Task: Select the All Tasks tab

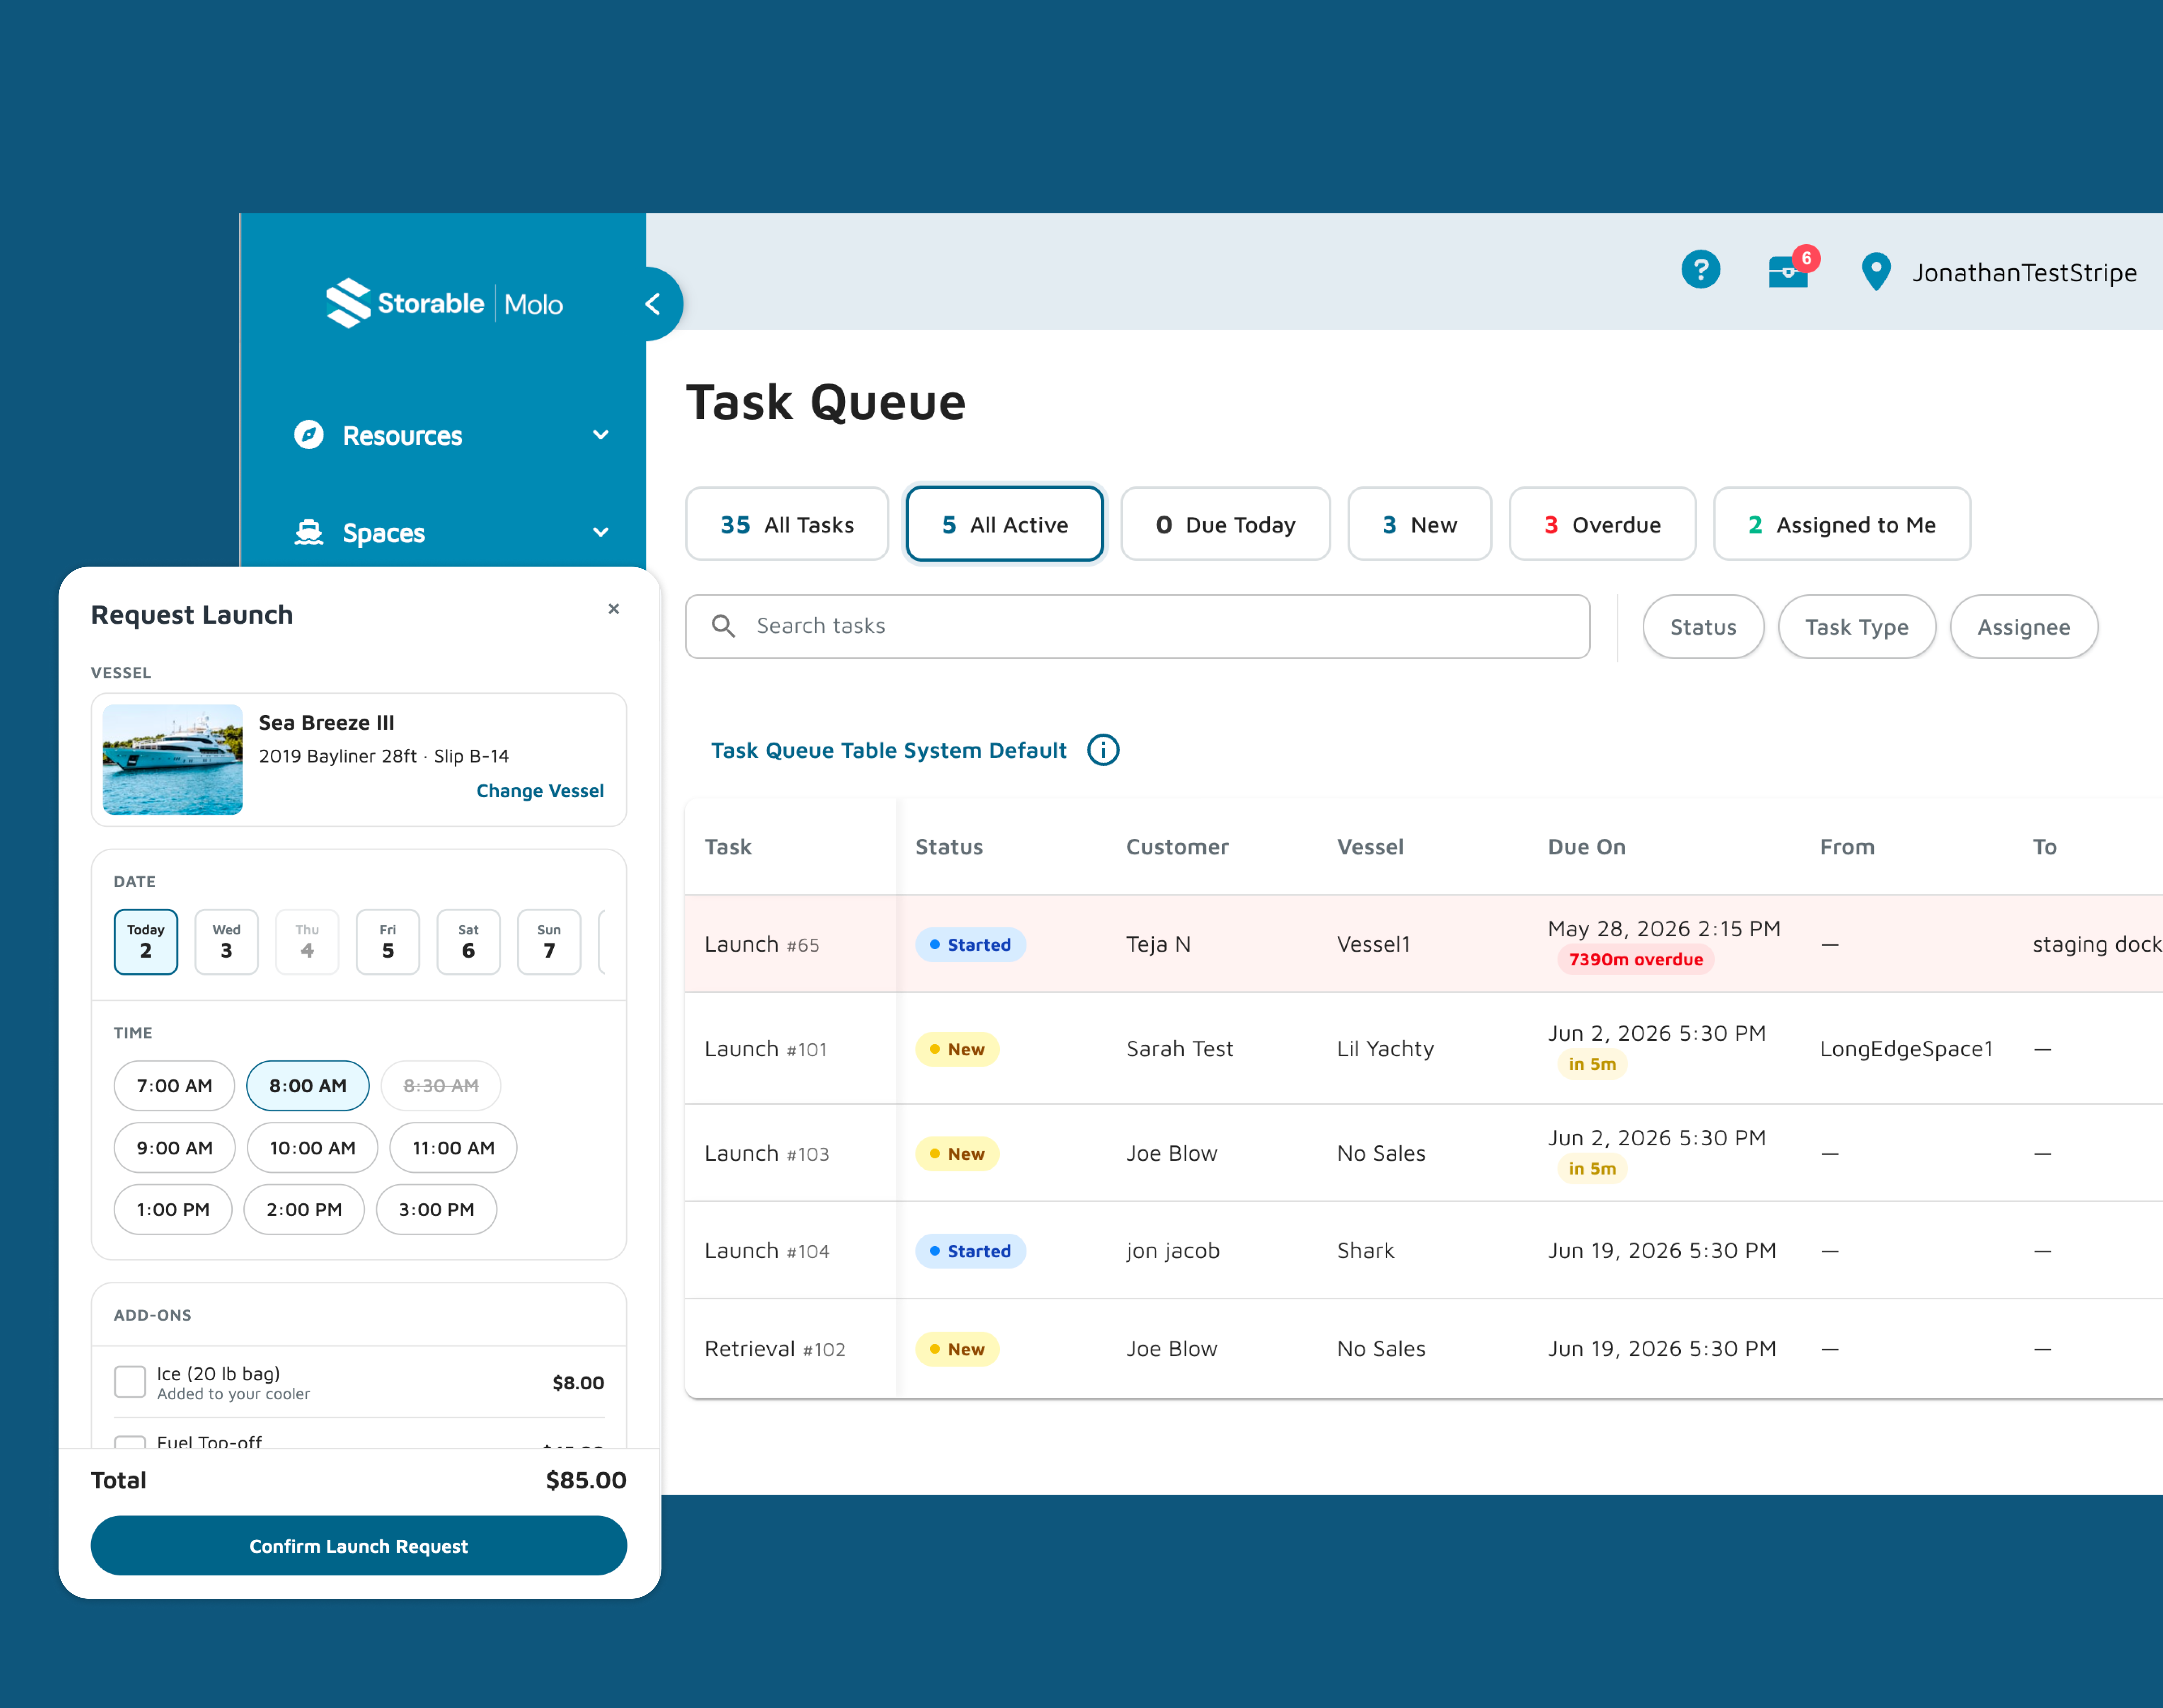Action: [787, 525]
